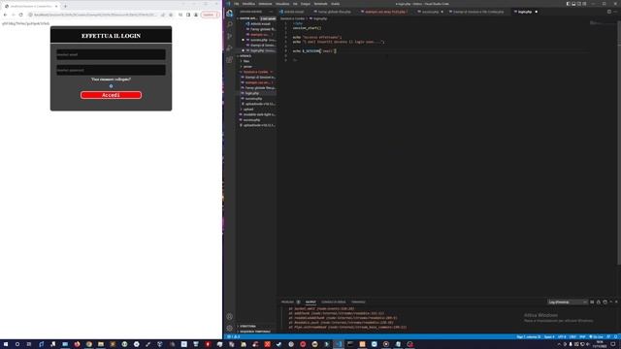Open the Run and Debug view in VS Code
The width and height of the screenshot is (621, 349).
230,48
